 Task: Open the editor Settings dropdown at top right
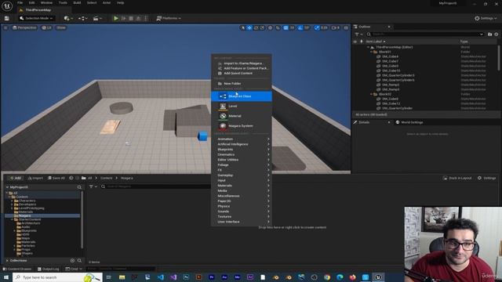(486, 18)
